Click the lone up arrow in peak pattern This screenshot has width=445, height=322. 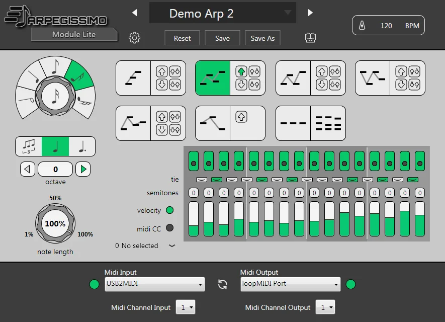tap(241, 117)
